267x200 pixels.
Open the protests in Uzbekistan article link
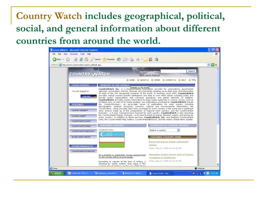point(122,156)
